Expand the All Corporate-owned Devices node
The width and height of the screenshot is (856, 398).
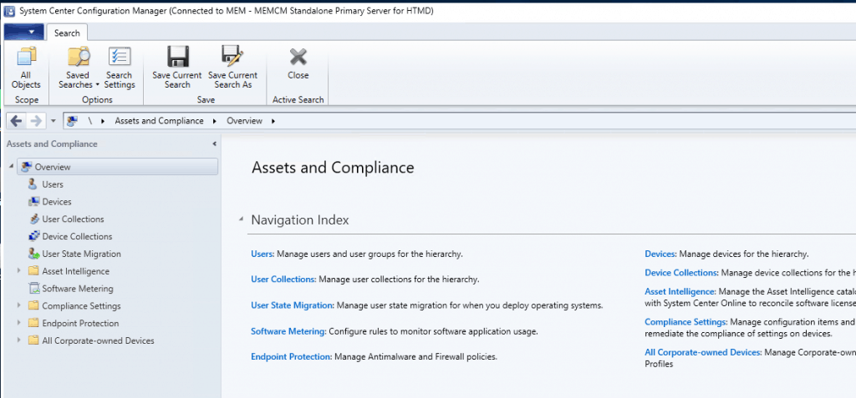coord(19,340)
